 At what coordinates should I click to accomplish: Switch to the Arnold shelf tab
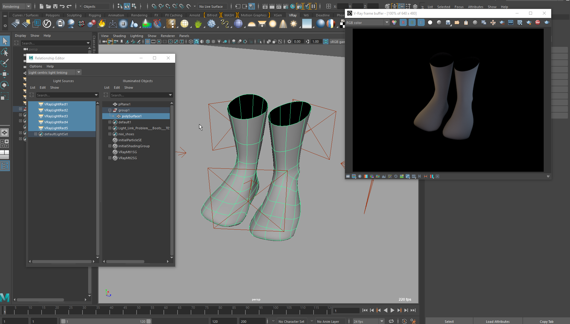[x=195, y=15]
